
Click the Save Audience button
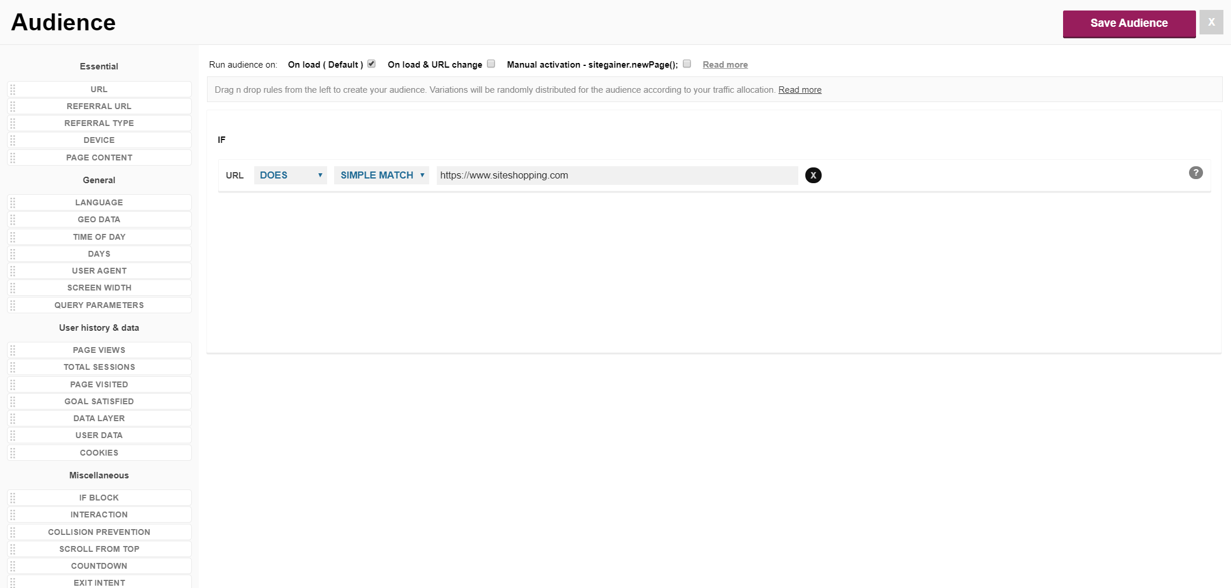[1129, 23]
